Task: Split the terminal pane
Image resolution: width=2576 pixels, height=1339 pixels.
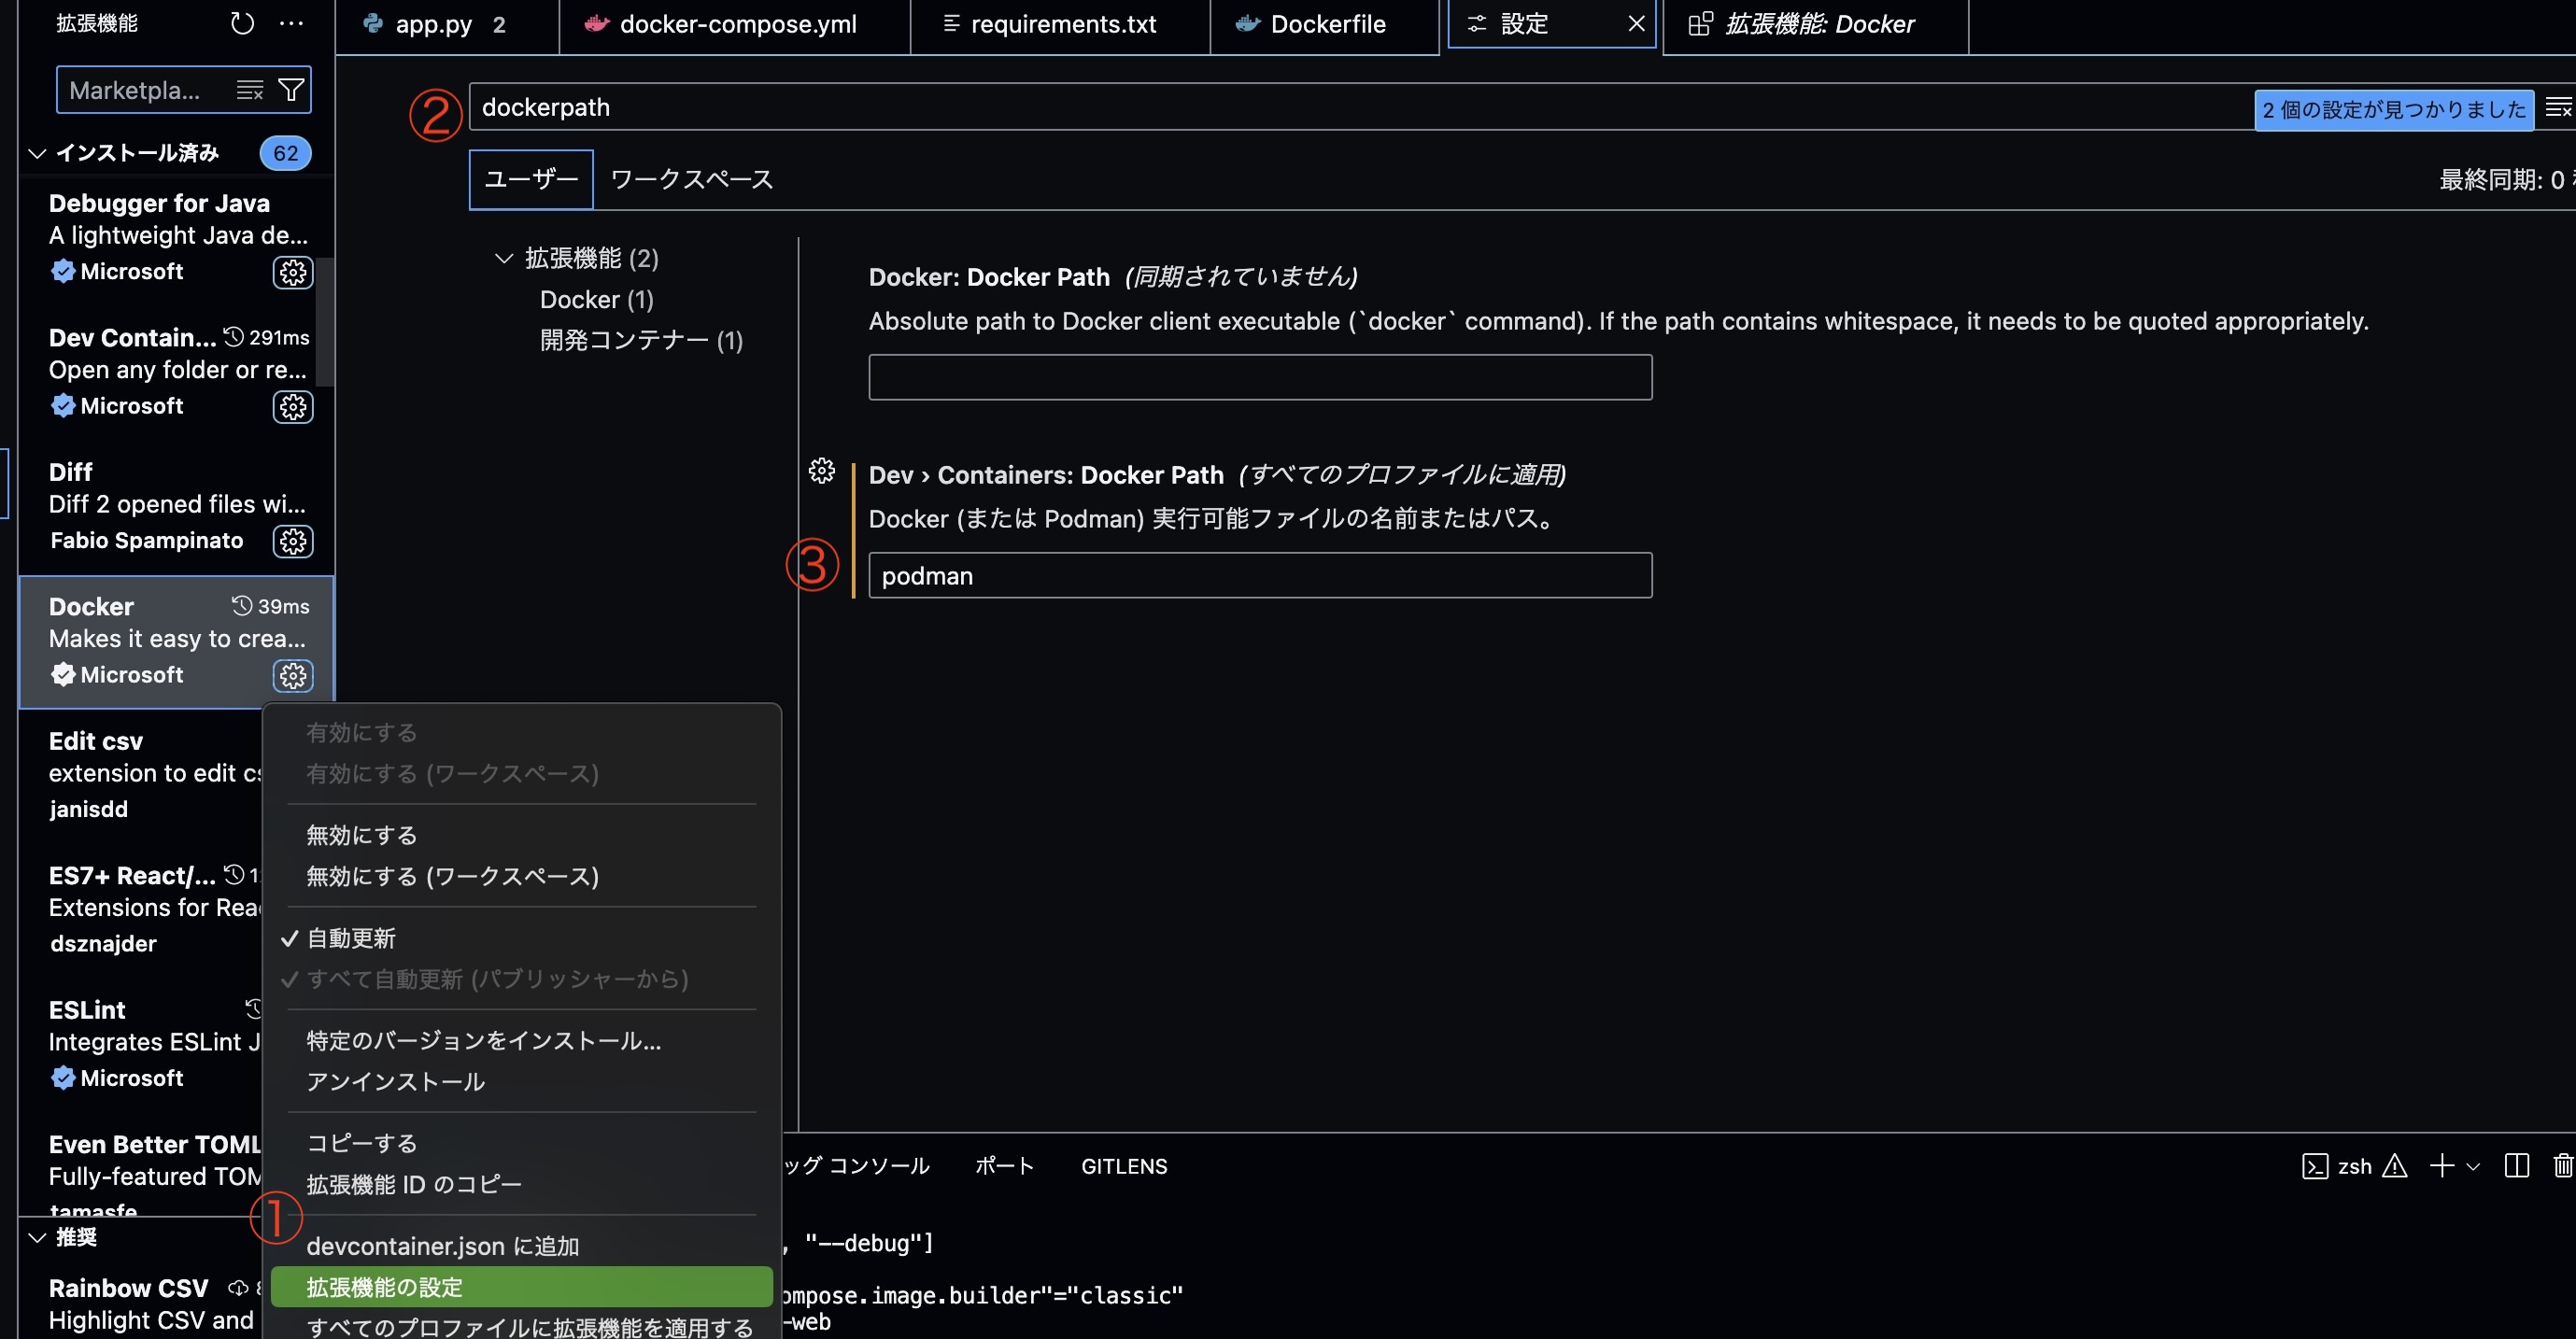Action: tap(2518, 1165)
